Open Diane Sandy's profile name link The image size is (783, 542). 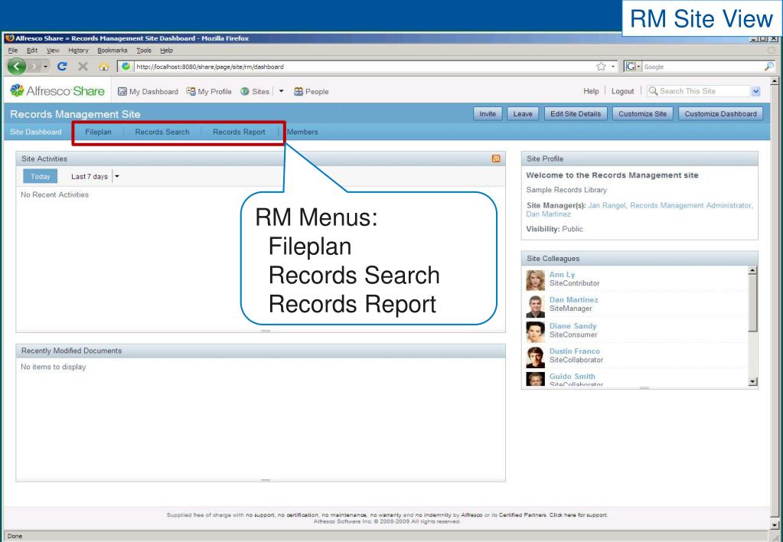[x=573, y=325]
